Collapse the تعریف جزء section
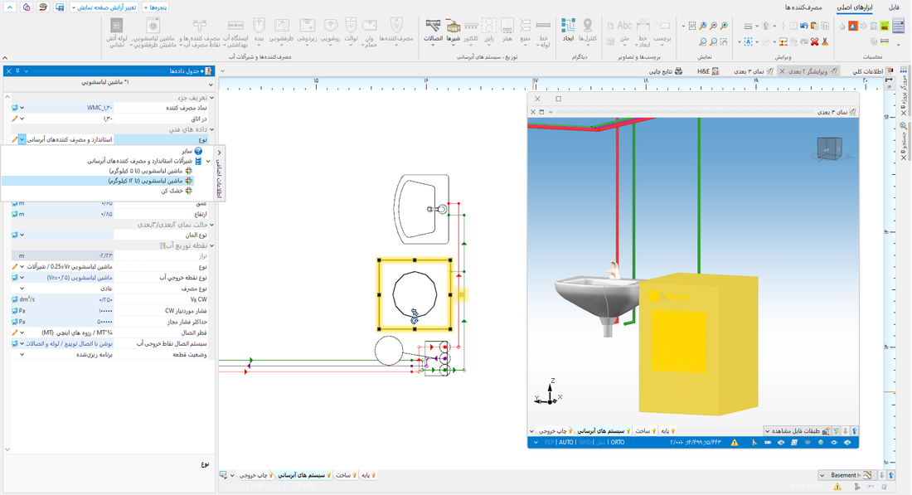The width and height of the screenshot is (912, 495). pos(211,98)
